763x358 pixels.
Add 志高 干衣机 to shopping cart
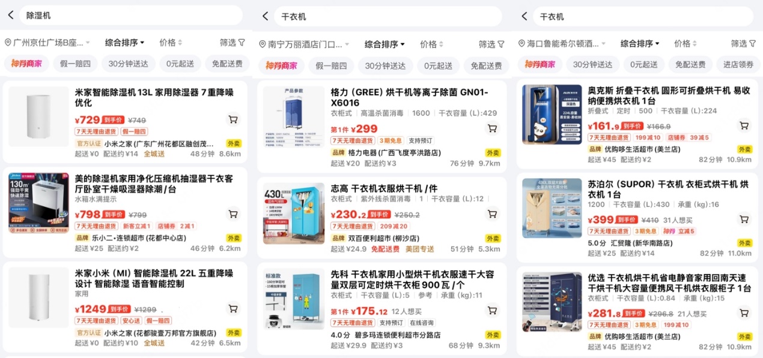492,213
